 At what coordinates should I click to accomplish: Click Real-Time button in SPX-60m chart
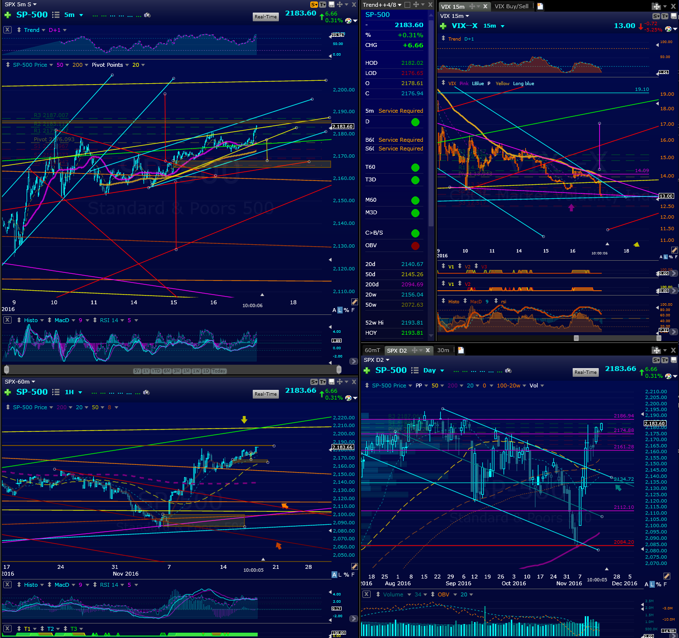coord(266,394)
